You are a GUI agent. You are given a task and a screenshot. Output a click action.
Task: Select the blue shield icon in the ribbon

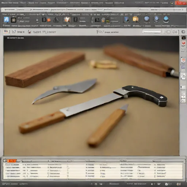(x=127, y=19)
